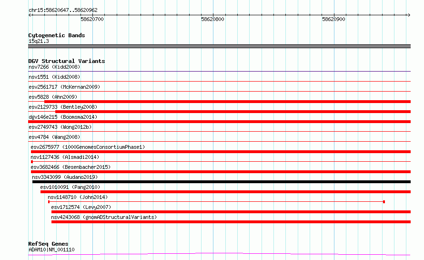Click the black bar of nsv3343099
Viewport: 424px width, 260px height.
[222, 182]
